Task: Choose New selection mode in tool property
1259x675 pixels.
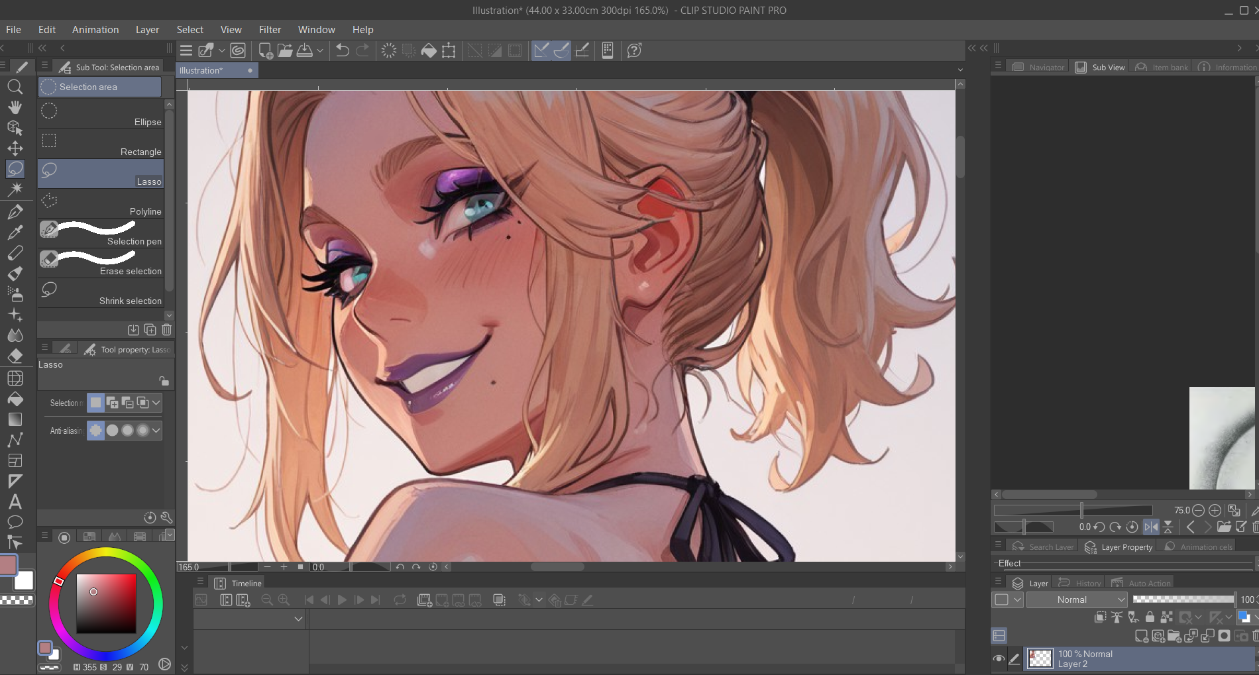Action: point(96,403)
